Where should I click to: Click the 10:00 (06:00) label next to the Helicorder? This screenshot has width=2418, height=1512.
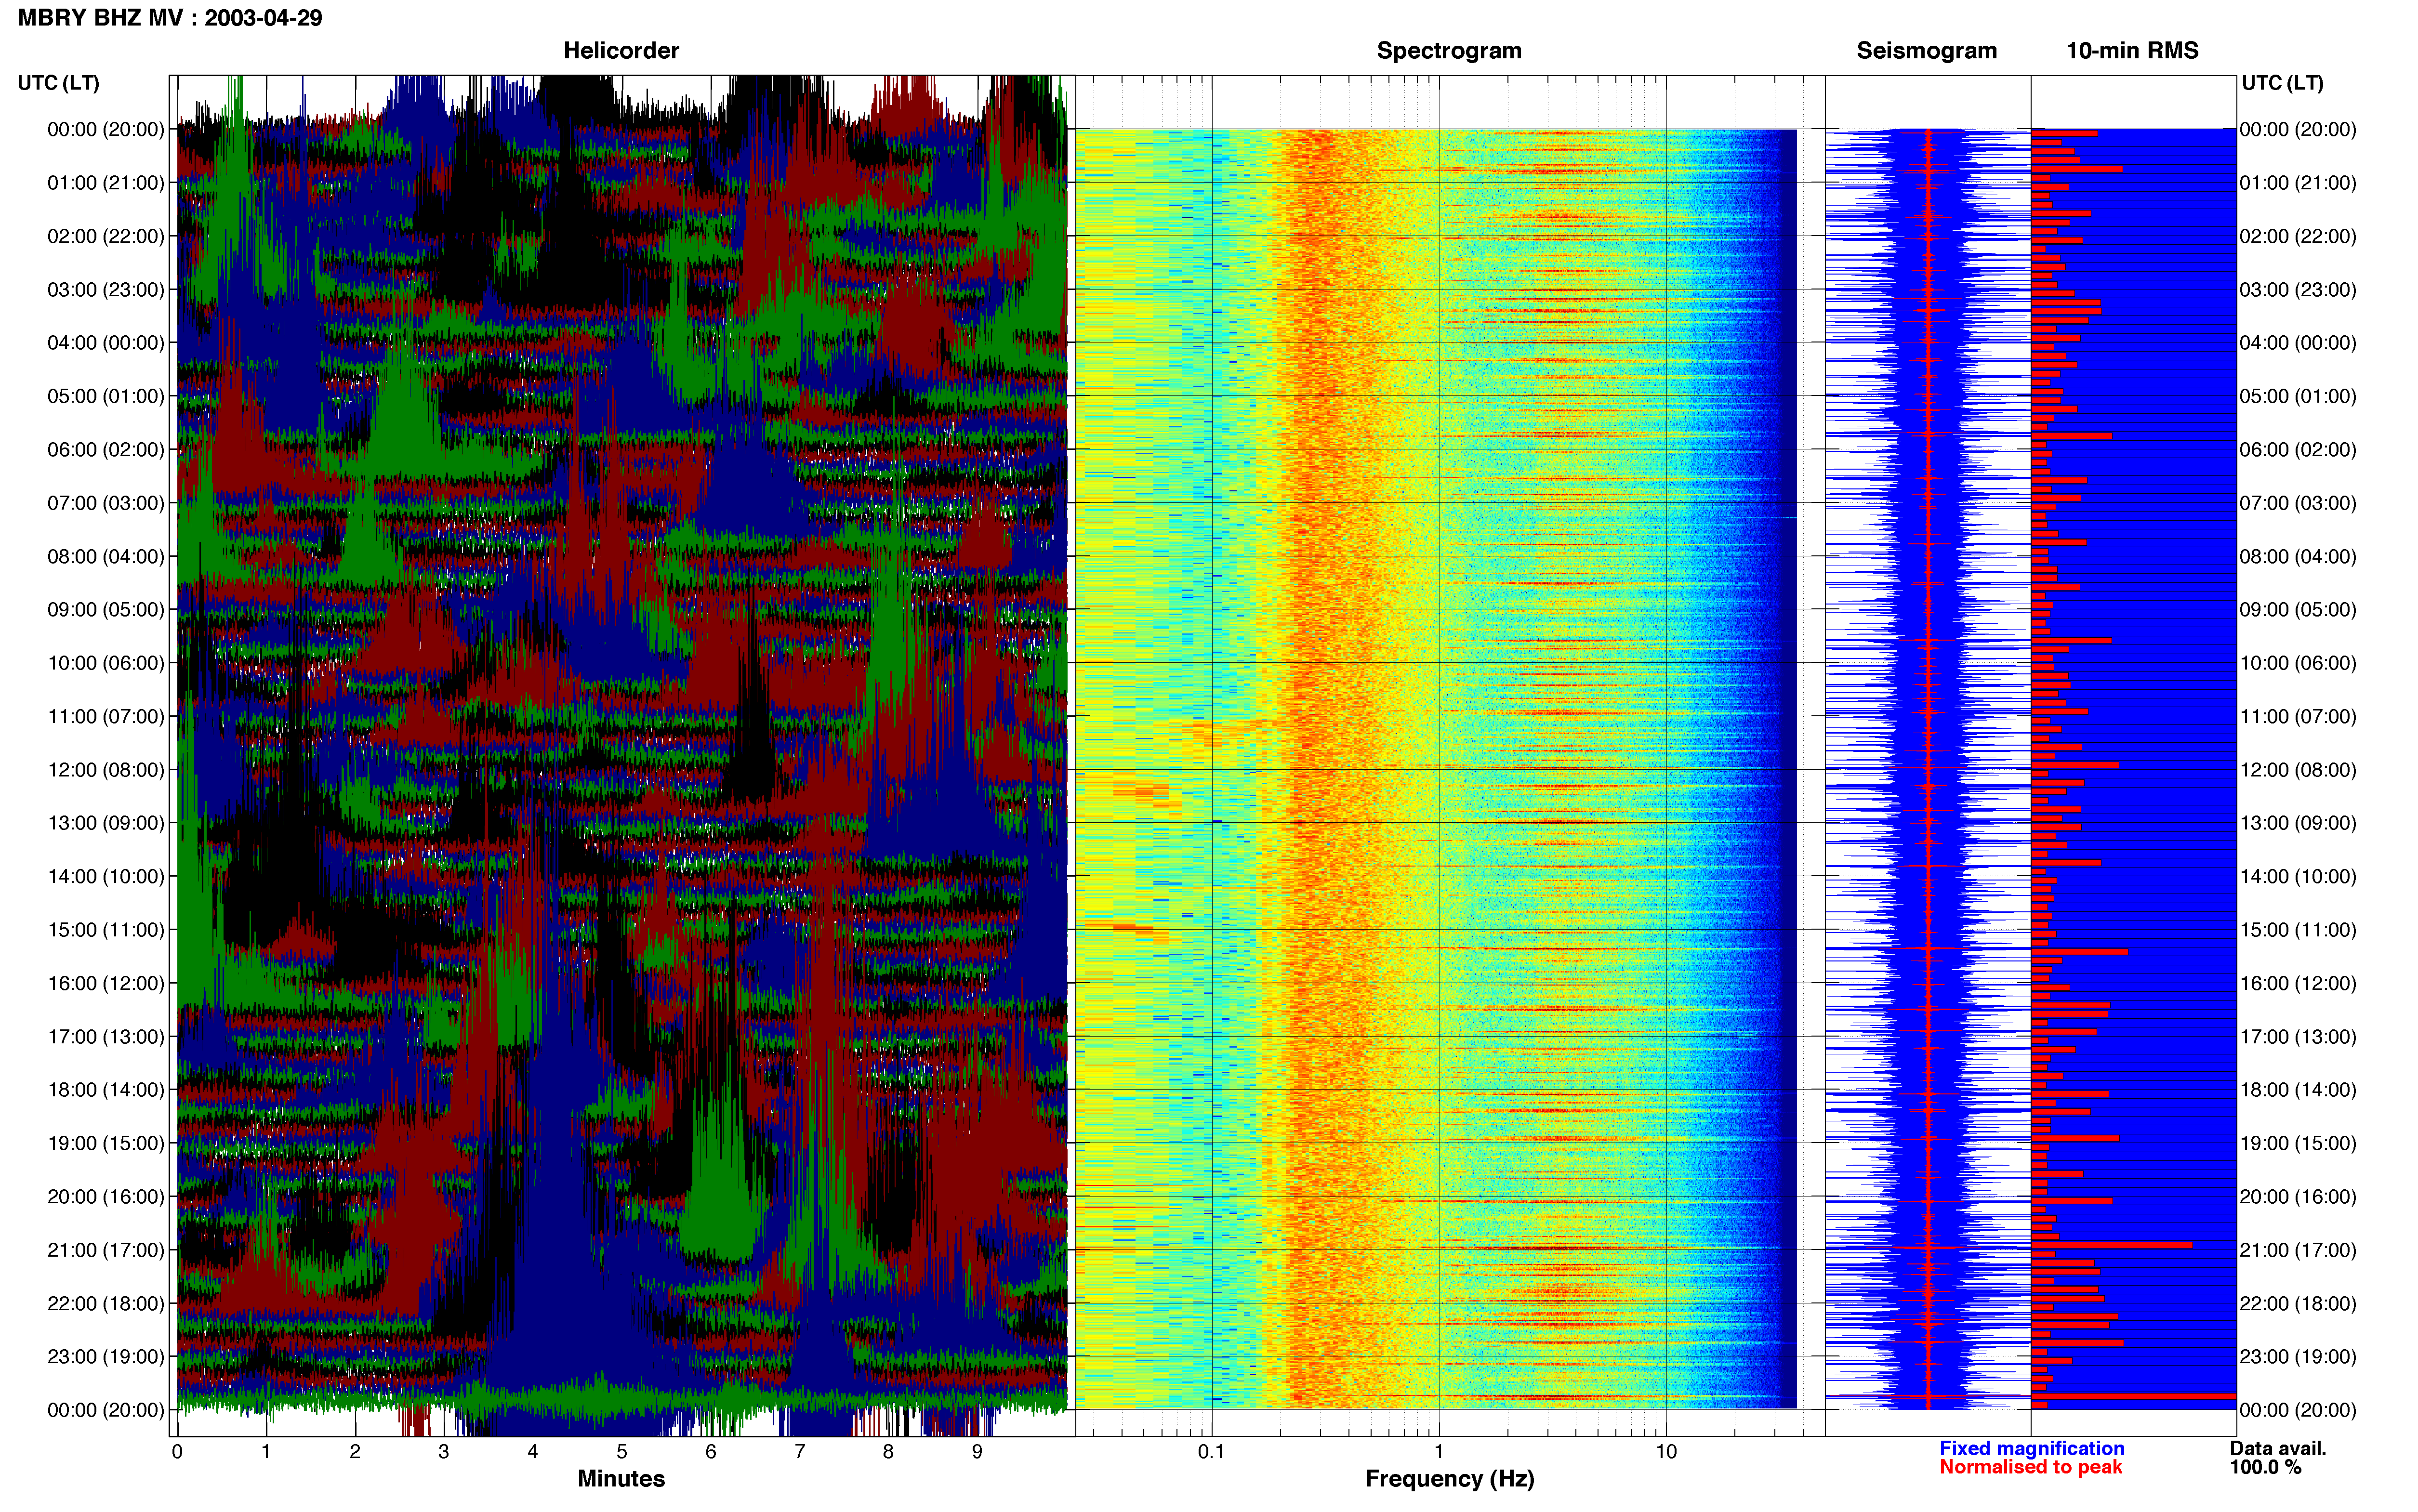coord(106,663)
